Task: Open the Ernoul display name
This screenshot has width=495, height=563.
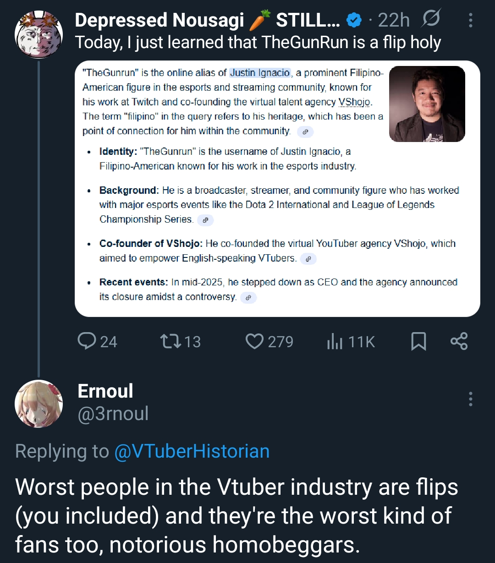Action: (105, 391)
